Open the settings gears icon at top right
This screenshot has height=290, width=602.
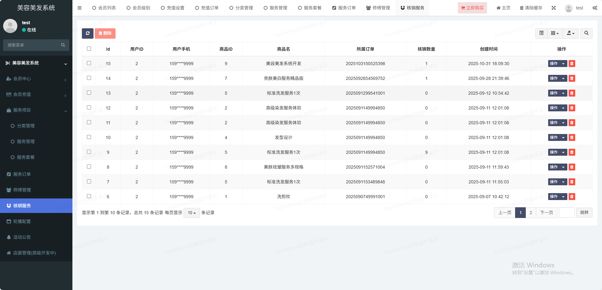594,8
